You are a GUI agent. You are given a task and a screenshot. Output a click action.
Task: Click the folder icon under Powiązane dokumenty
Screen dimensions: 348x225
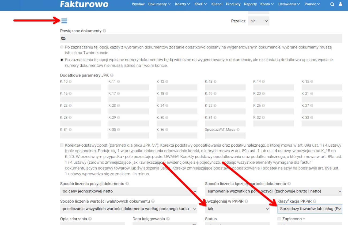click(x=63, y=38)
